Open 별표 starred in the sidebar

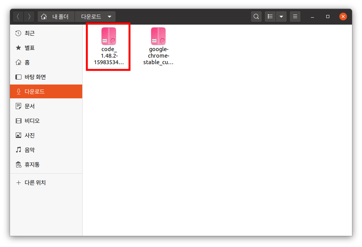[46, 48]
